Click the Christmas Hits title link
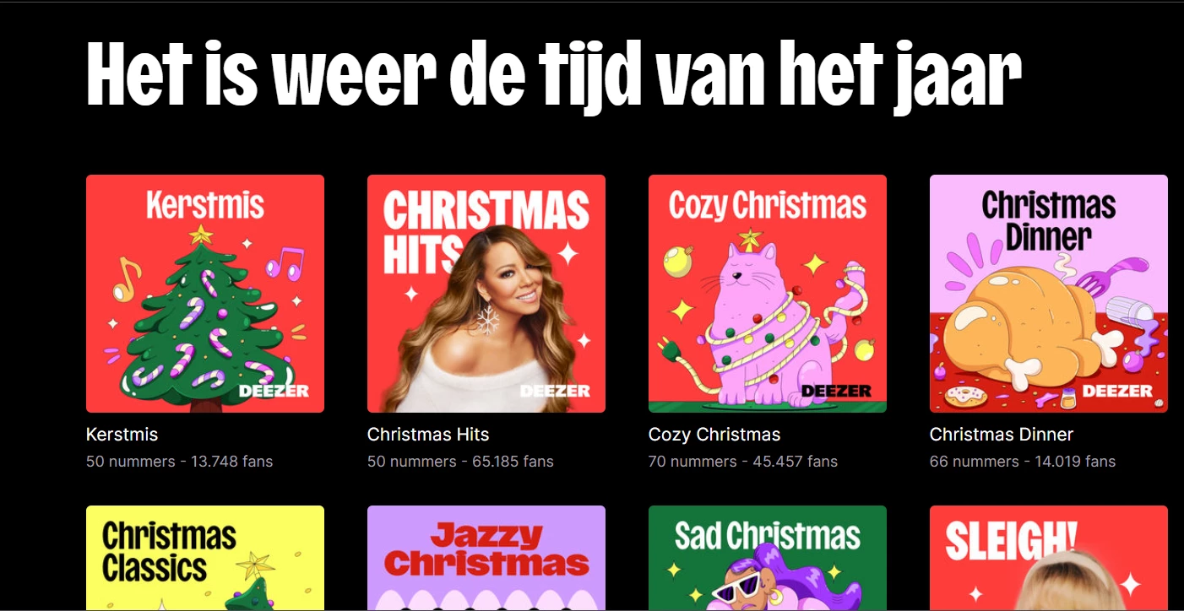 click(x=428, y=435)
